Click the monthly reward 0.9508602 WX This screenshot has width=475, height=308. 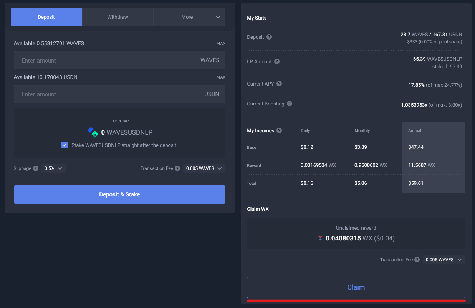[371, 165]
